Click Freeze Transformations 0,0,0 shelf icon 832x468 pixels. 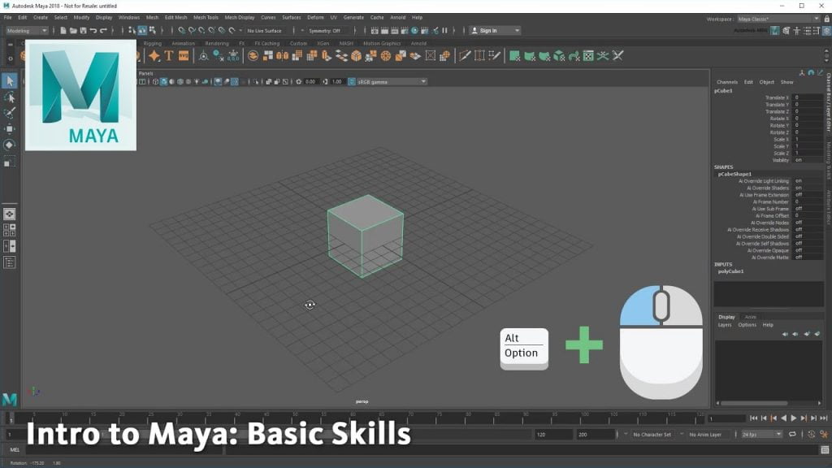233,56
